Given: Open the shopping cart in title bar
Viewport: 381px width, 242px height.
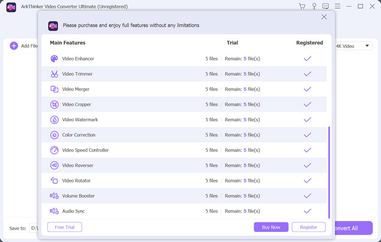Looking at the screenshot, I should [x=302, y=6].
